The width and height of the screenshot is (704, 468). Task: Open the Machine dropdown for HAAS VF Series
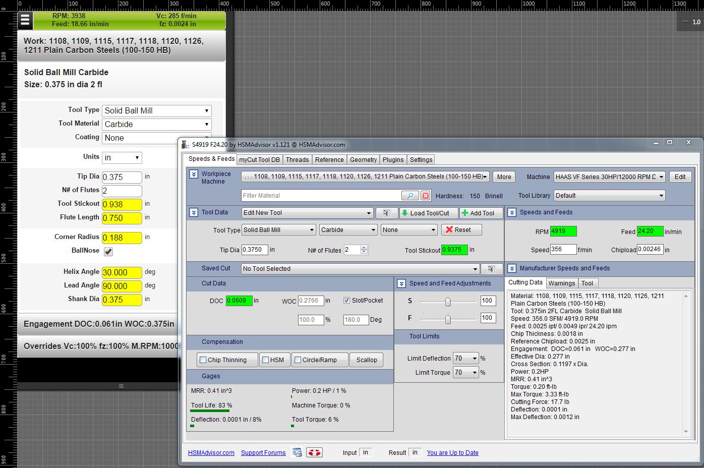[609, 177]
